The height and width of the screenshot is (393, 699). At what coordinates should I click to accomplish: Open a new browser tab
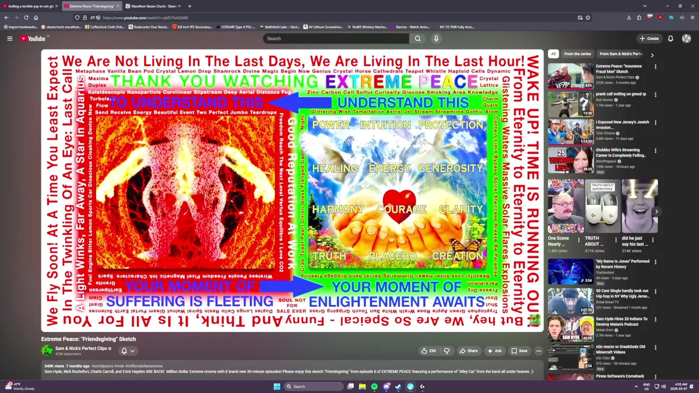click(x=189, y=6)
